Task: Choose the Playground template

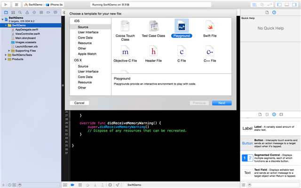Action: pos(182,28)
